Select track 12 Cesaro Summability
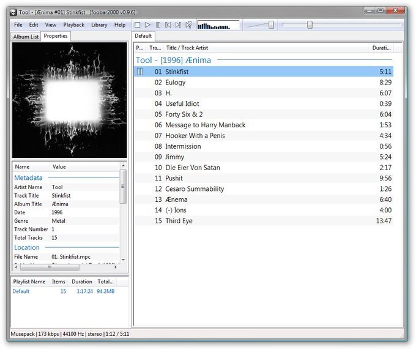Viewport: 416px width, 350px height. pyautogui.click(x=264, y=189)
